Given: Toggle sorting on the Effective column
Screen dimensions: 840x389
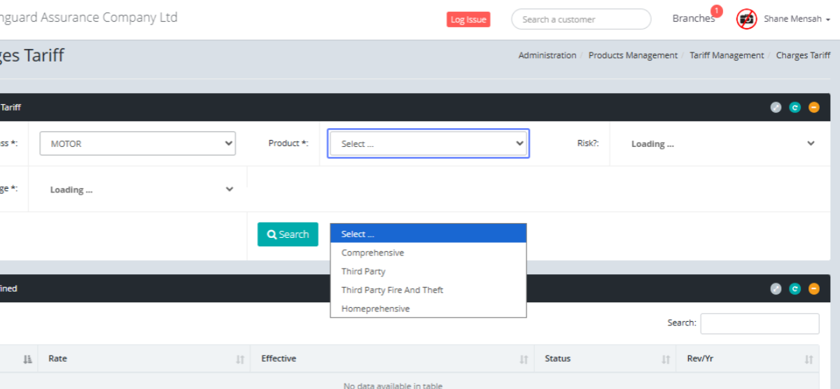Looking at the screenshot, I should 392,359.
